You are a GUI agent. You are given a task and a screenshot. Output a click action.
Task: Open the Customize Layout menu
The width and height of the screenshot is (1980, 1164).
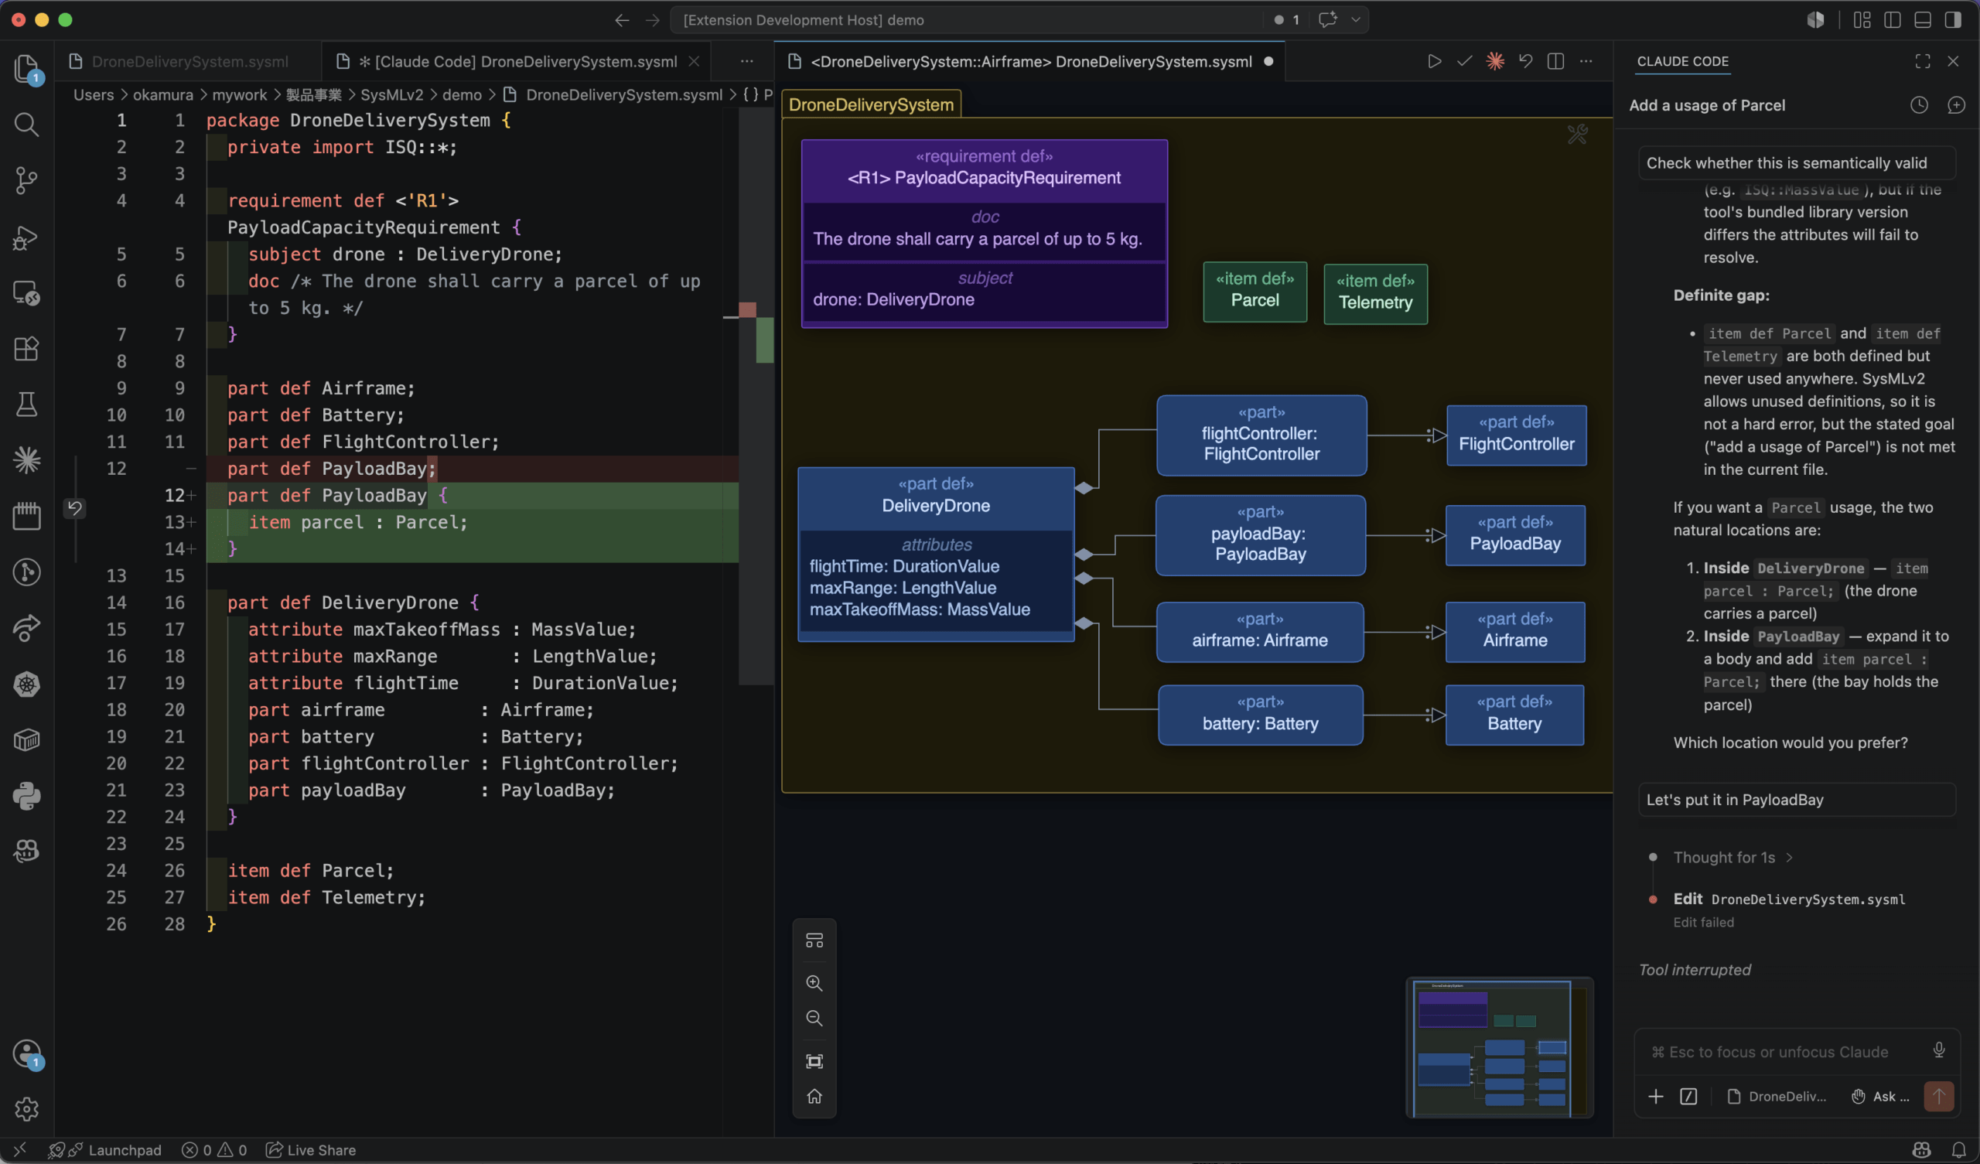pos(1862,19)
